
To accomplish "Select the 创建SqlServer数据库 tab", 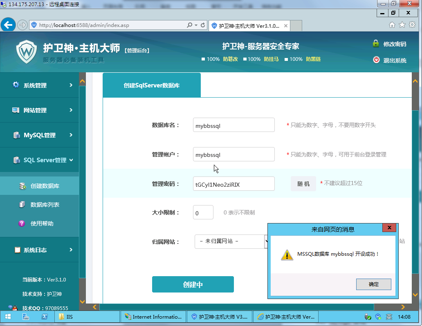I will pos(152,85).
